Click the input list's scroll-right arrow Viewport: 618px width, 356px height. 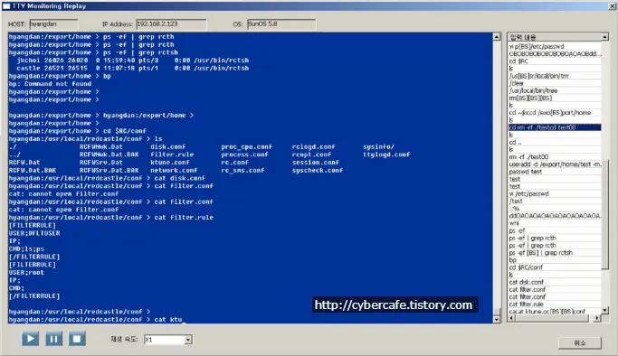tap(597, 318)
